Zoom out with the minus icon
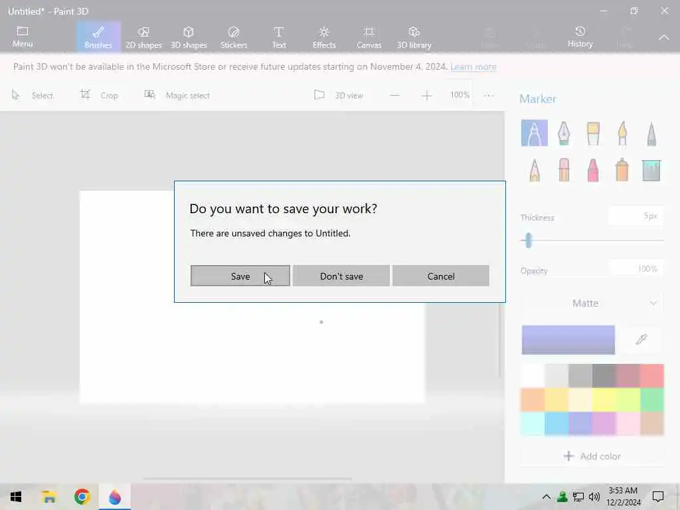This screenshot has width=680, height=510. pos(394,96)
